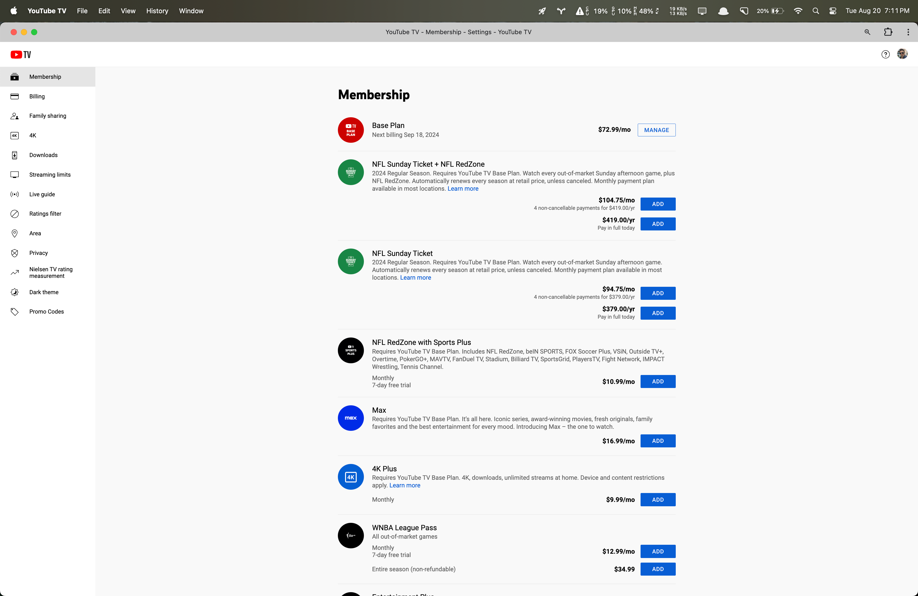Open the three-dot window menu
Viewport: 918px width, 596px height.
coord(908,32)
